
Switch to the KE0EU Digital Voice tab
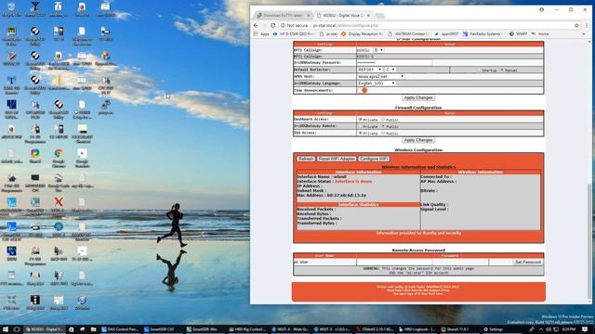(343, 16)
